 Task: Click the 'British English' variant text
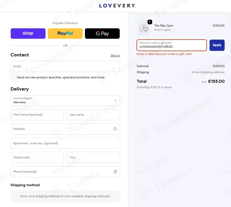[x=162, y=30]
